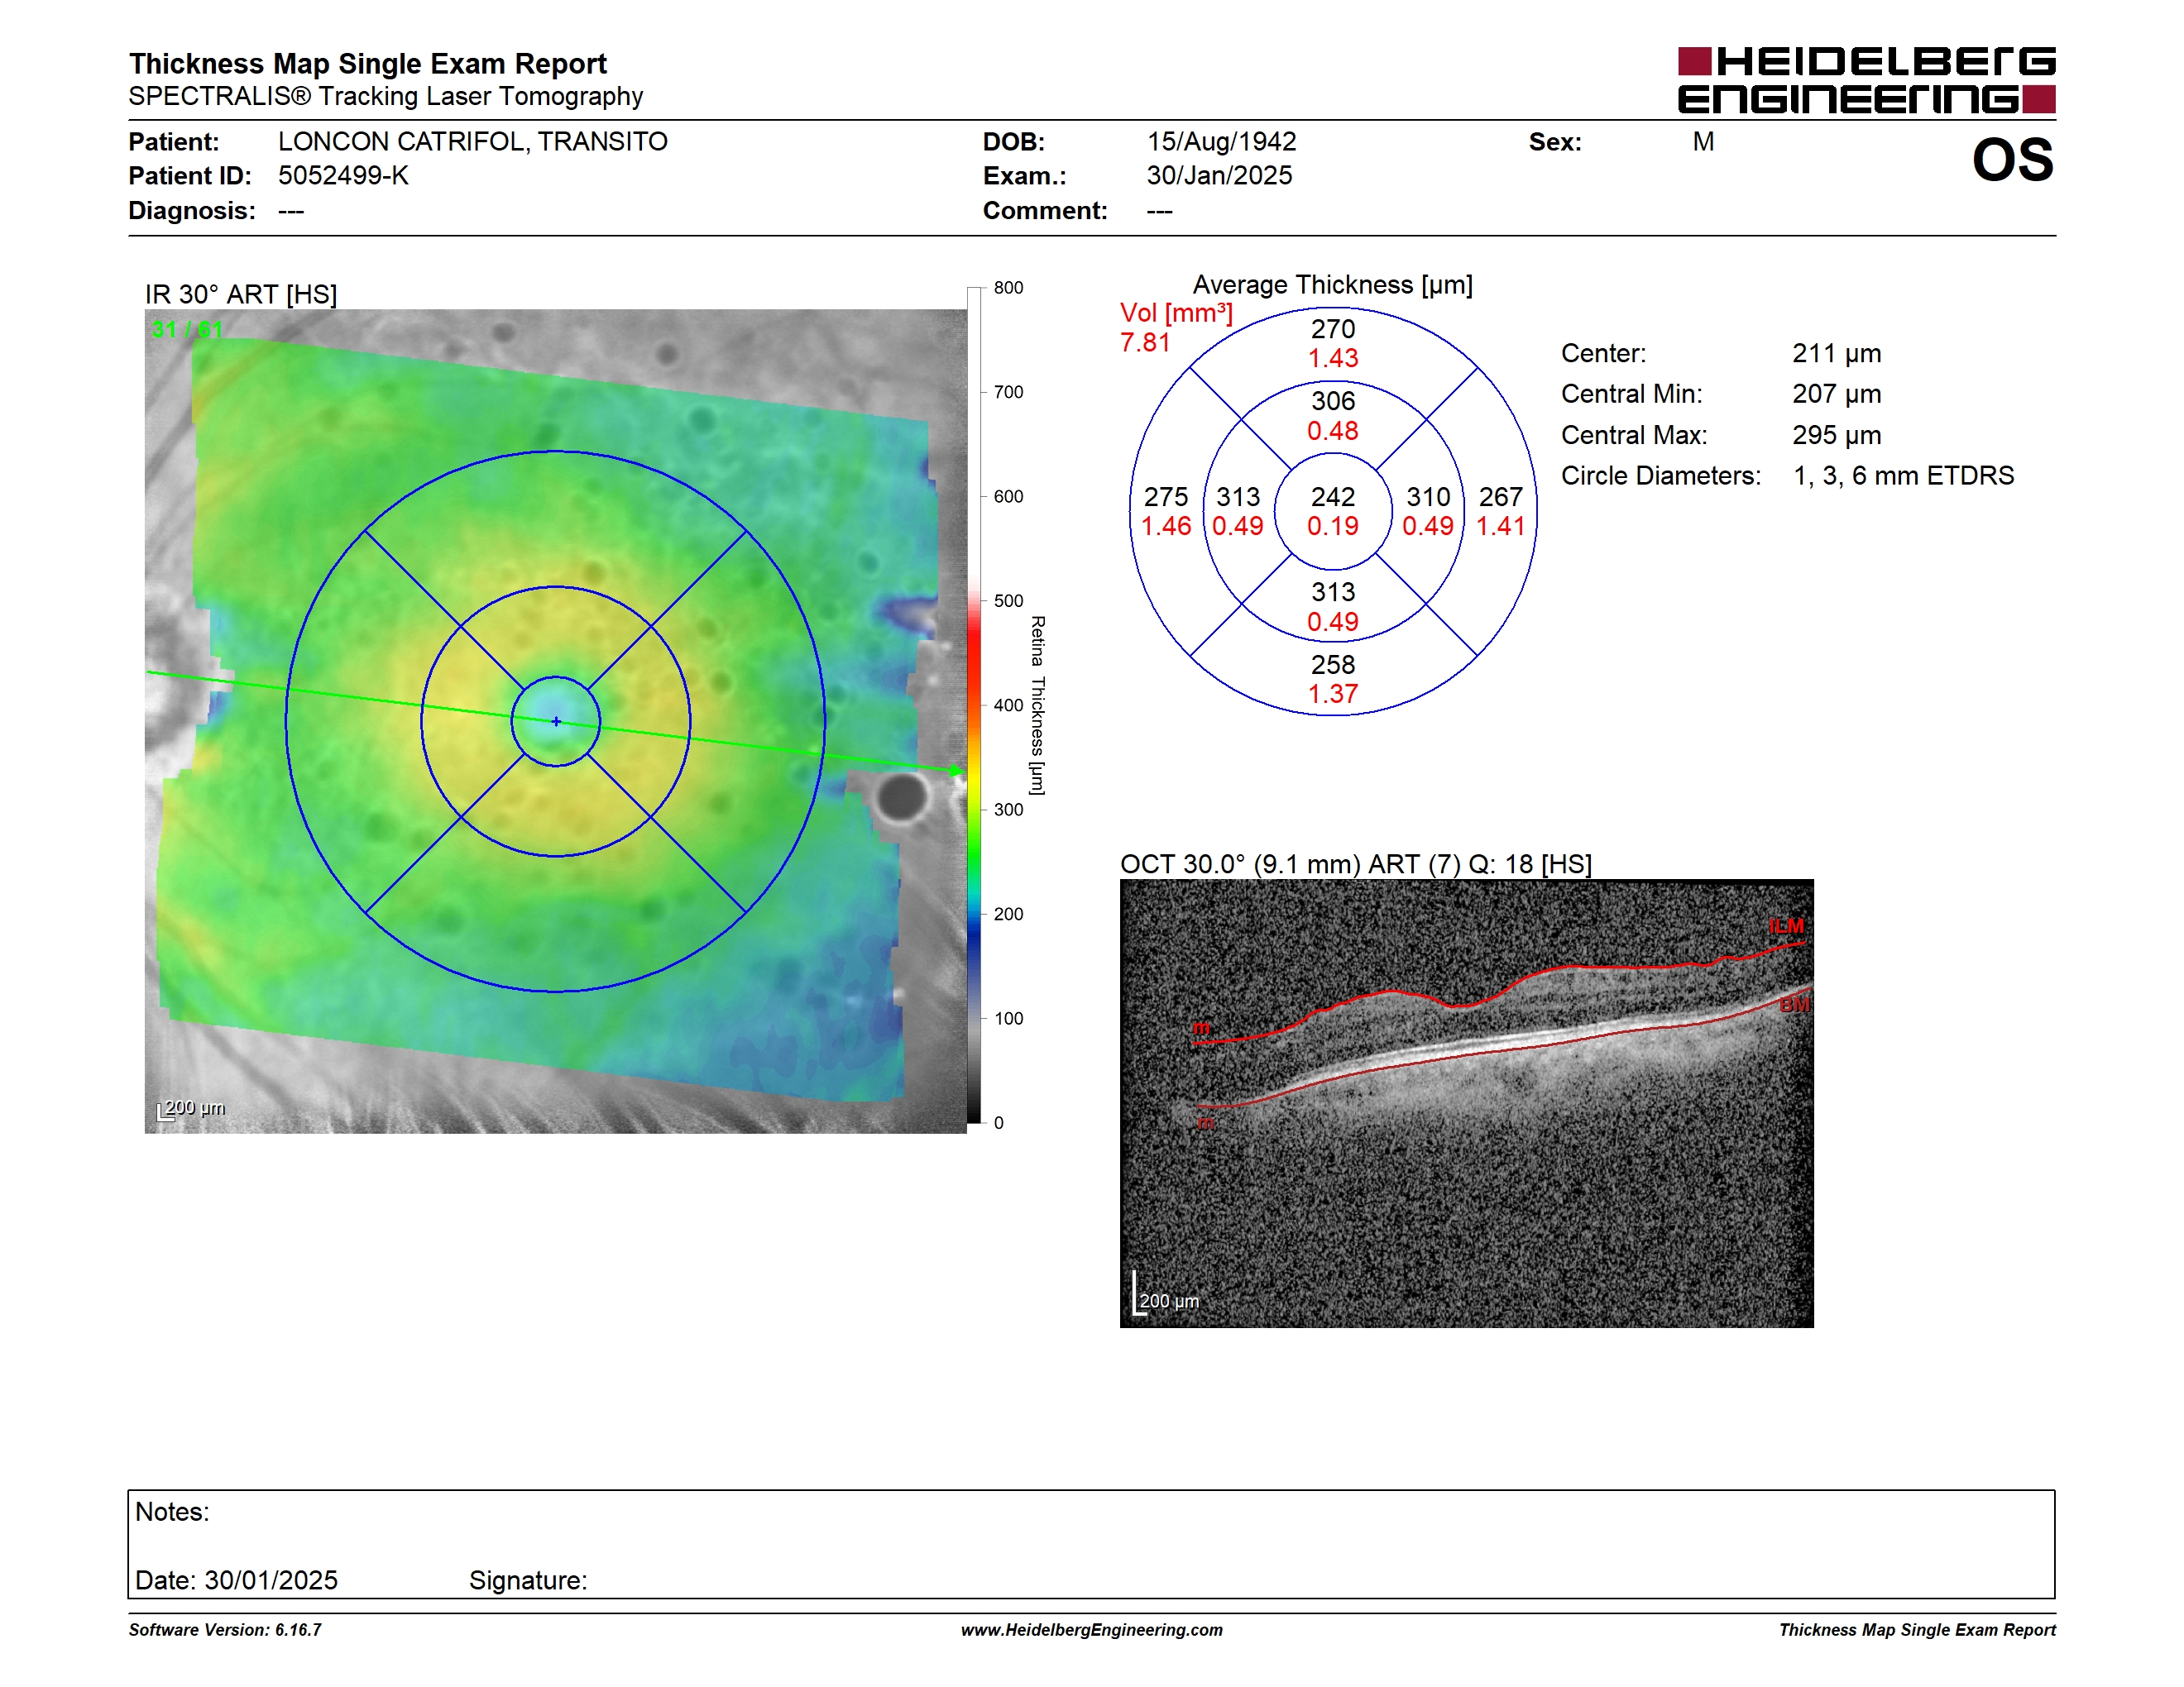Click the 200 µm scale marker on fundus image
Screen dimensions: 2184x1687
click(192, 1108)
